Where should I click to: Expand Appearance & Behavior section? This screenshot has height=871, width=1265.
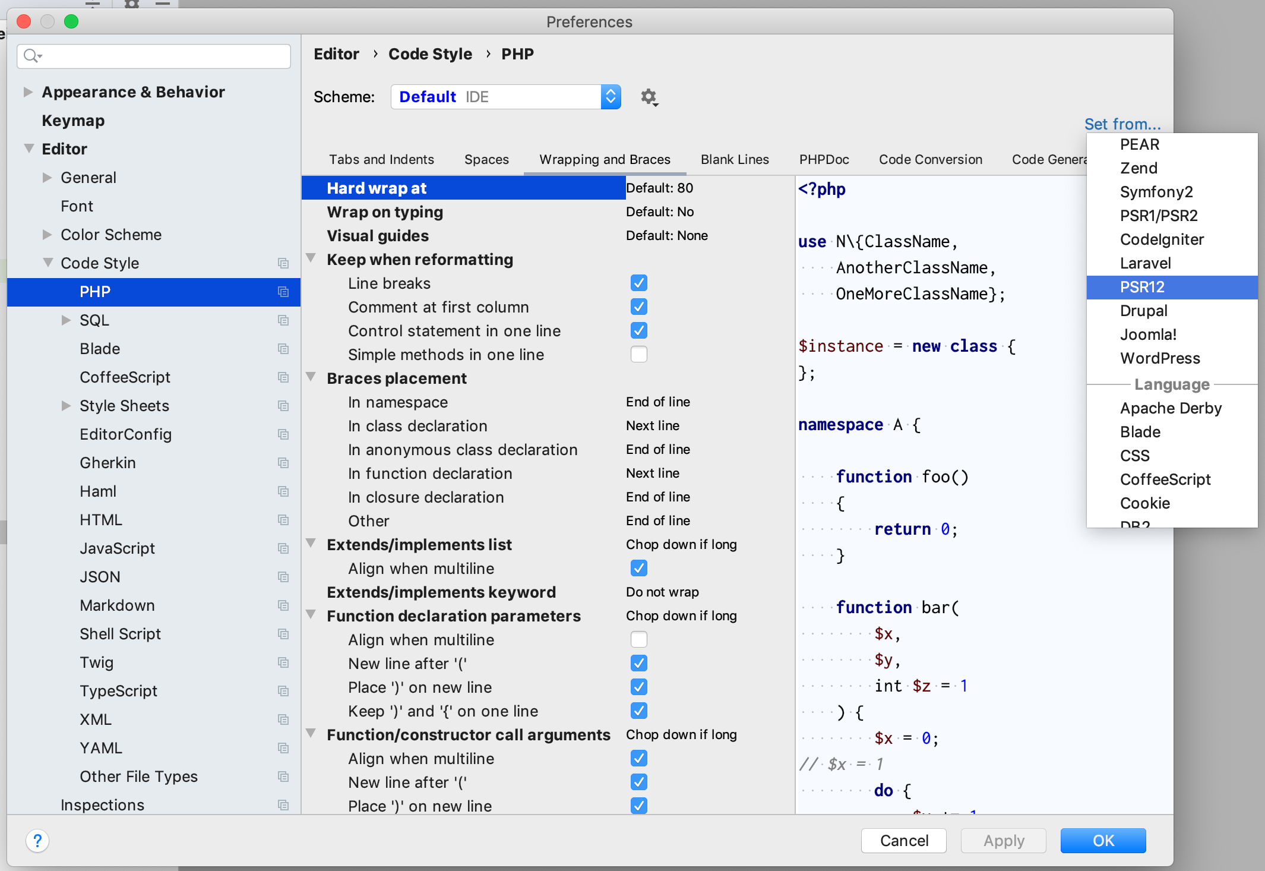tap(27, 92)
